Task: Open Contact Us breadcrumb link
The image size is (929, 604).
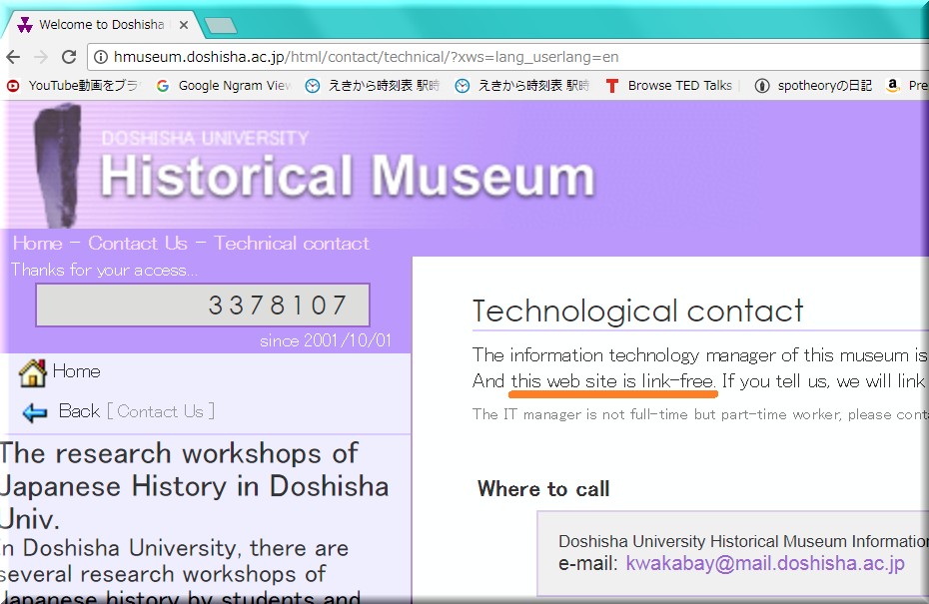Action: coord(138,244)
